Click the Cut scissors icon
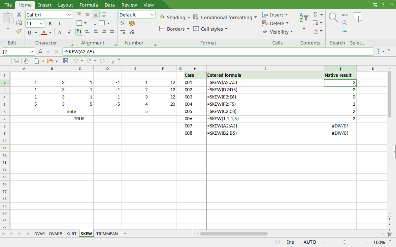The image size is (396, 247). [x=19, y=15]
